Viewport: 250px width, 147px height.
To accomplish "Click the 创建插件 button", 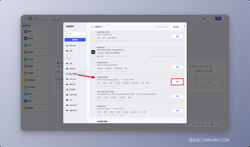I will pyautogui.click(x=75, y=40).
